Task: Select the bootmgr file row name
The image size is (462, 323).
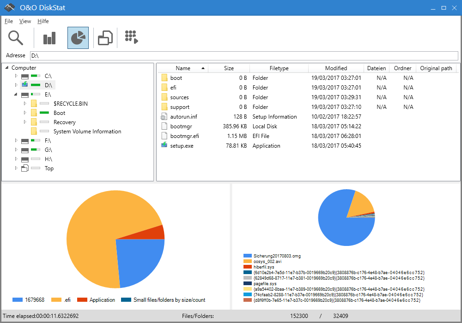Action: 181,126
